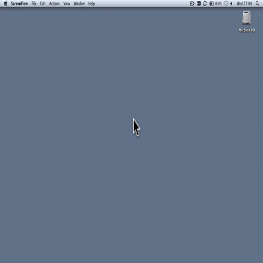263x263 pixels.
Task: Open Spotlight search magnifying glass
Action: (x=258, y=4)
